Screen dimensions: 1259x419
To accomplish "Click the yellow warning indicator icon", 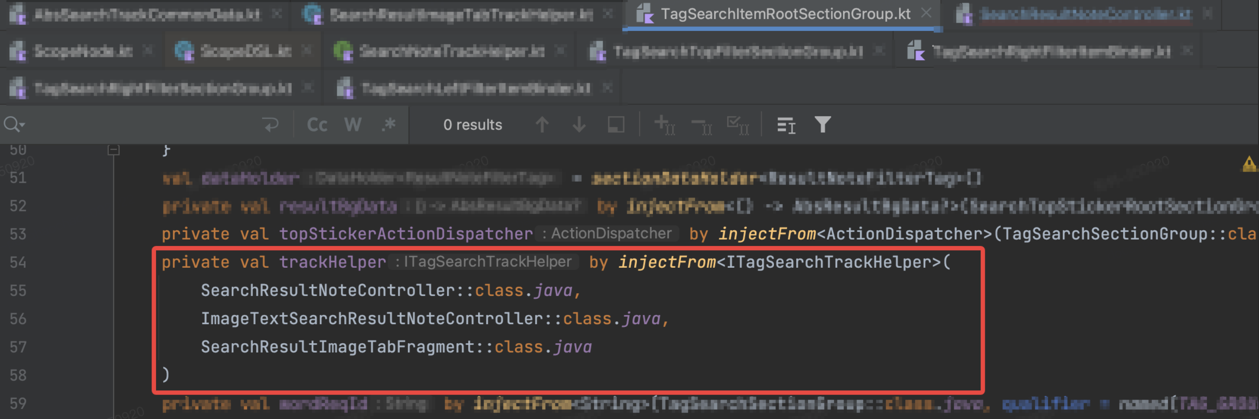I will click(1249, 165).
